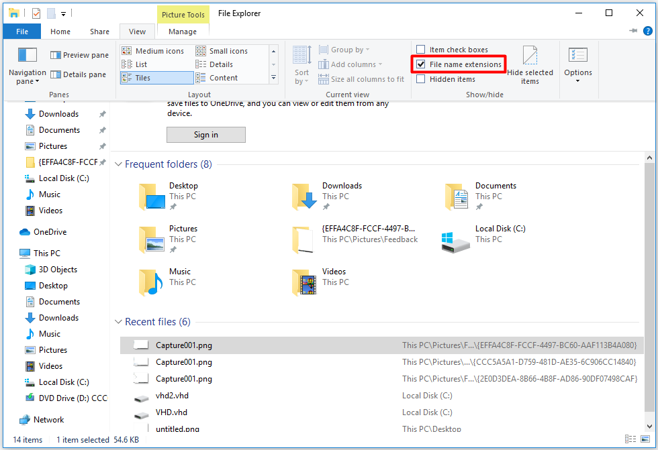Expand the Layout gallery more arrow

point(273,78)
